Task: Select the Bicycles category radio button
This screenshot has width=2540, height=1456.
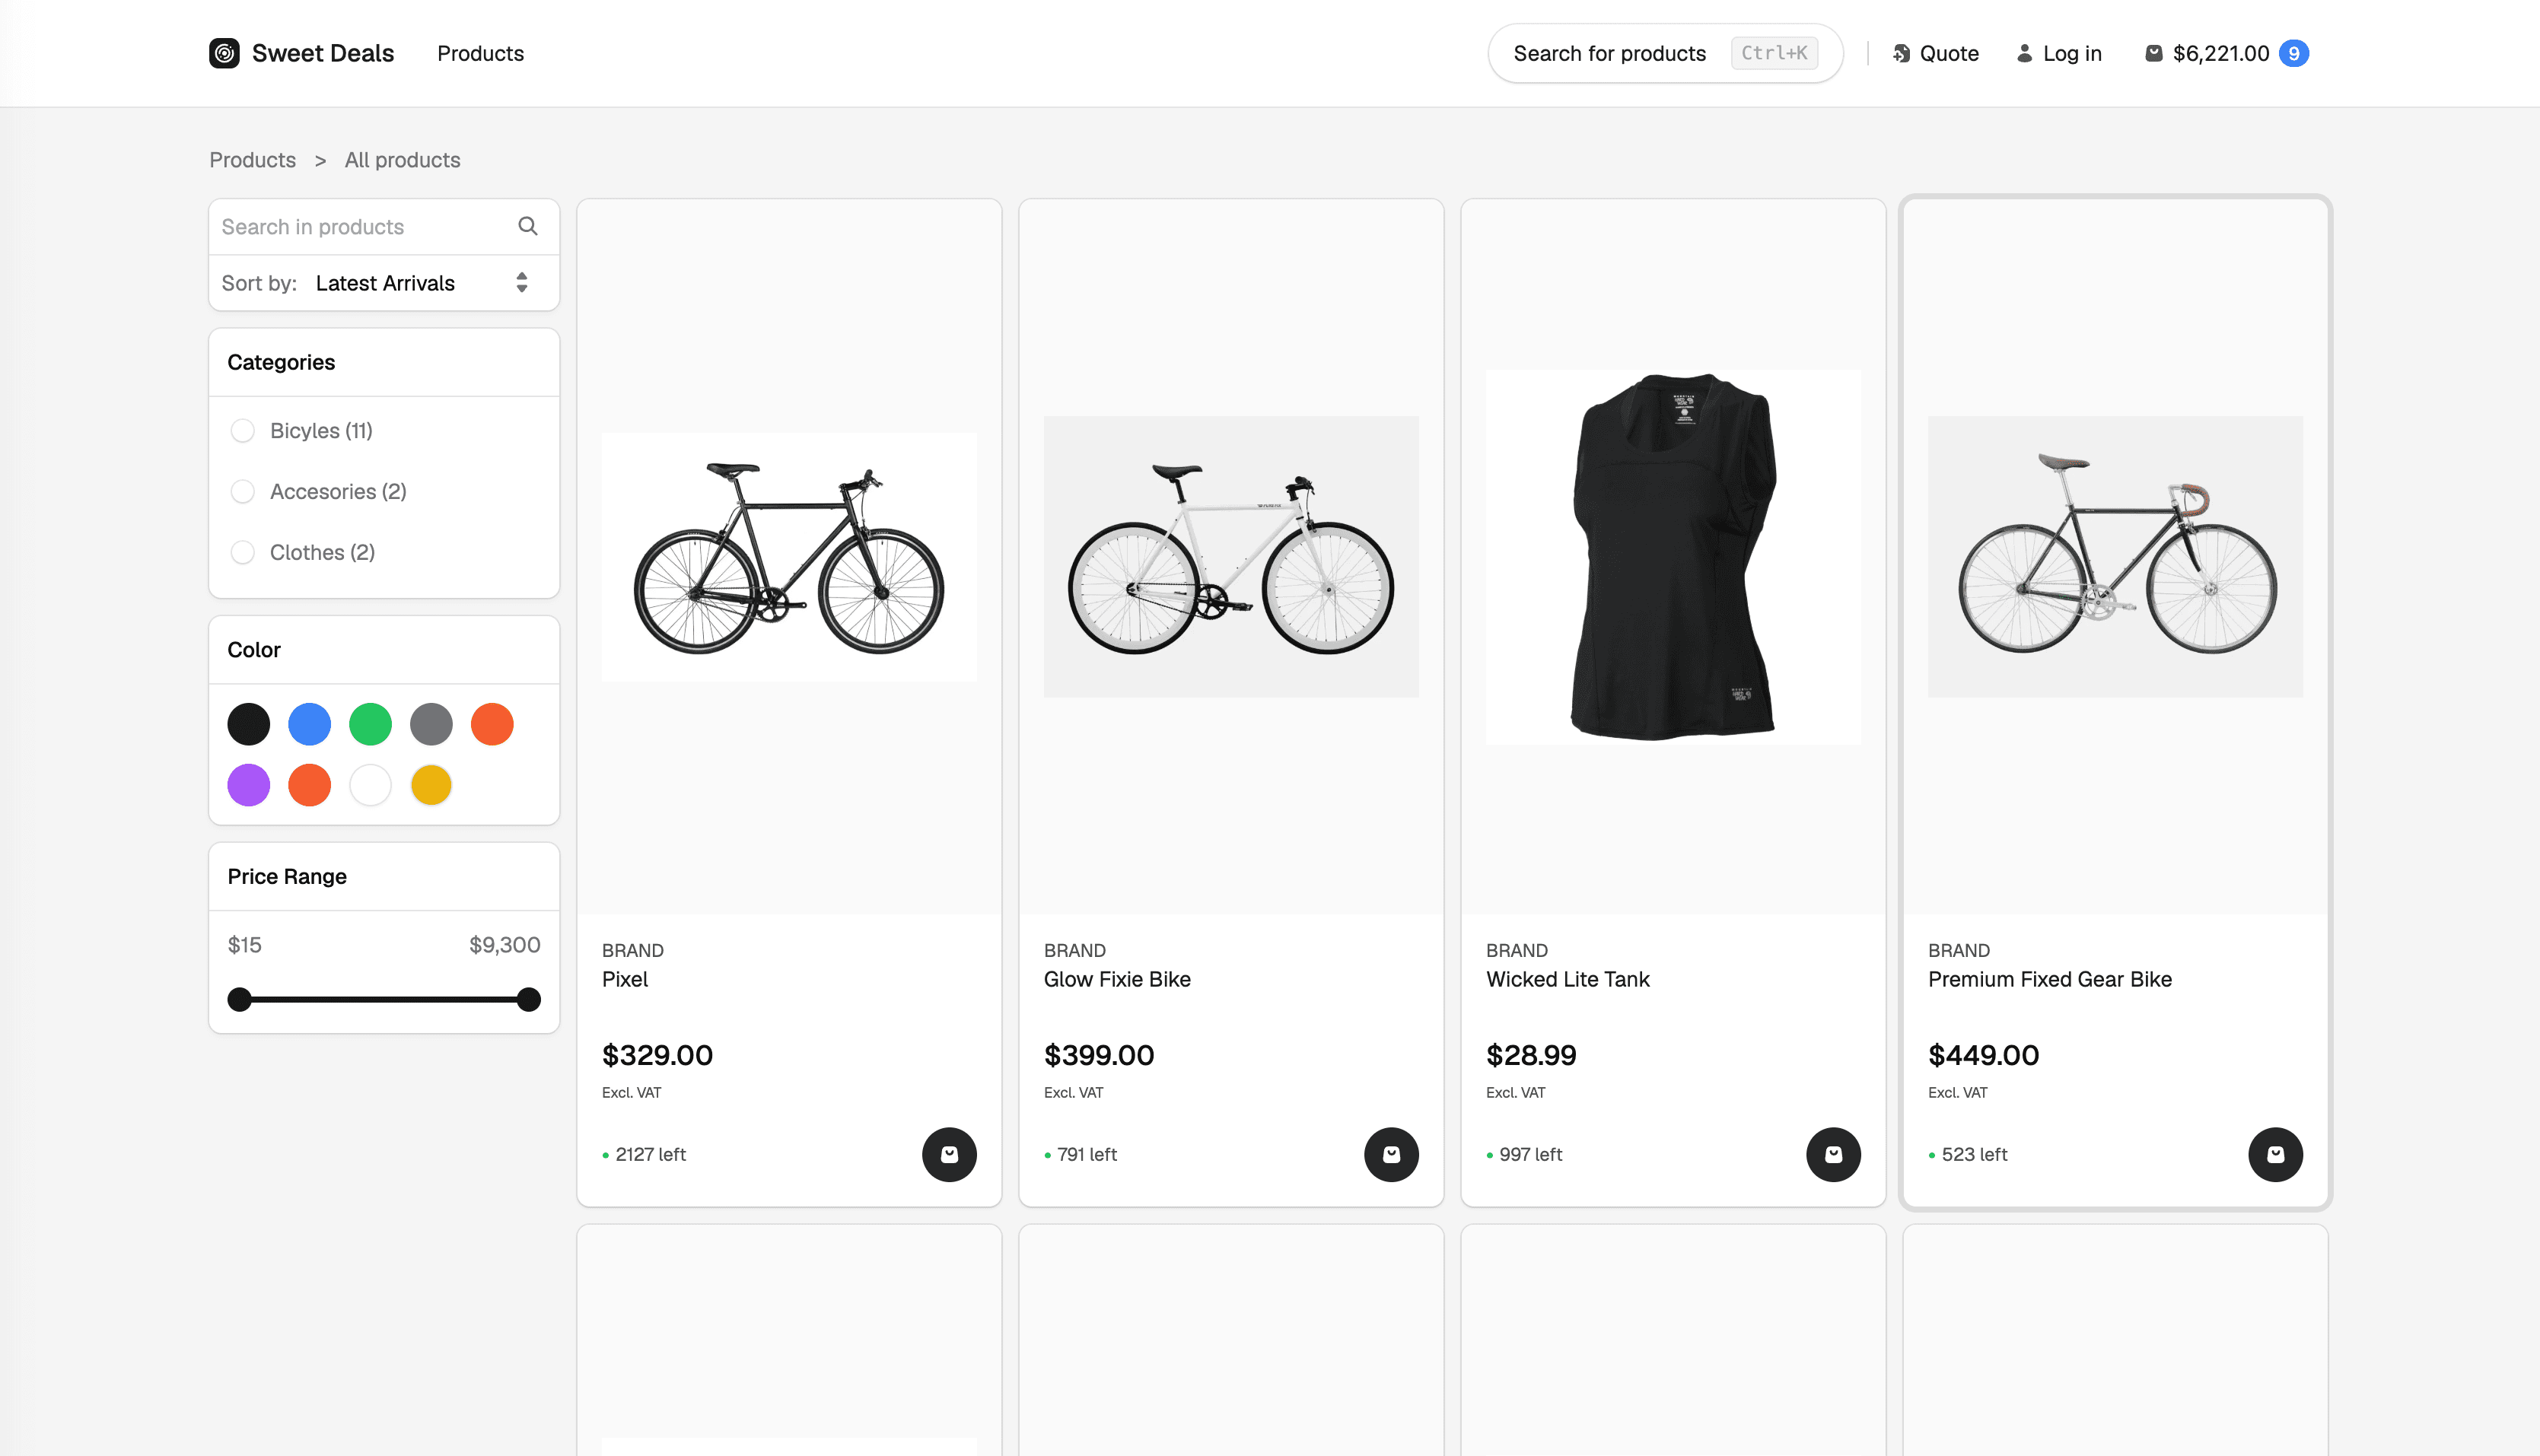Action: click(x=243, y=430)
